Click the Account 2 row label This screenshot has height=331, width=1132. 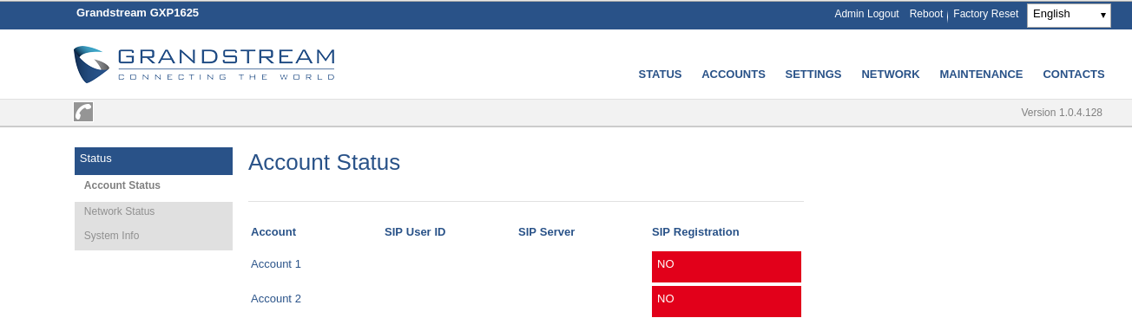tap(276, 299)
